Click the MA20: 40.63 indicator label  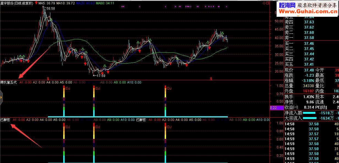coord(86,3)
